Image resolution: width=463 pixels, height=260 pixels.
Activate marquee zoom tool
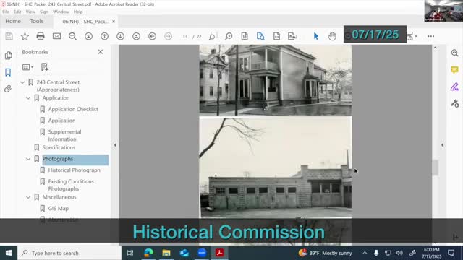pos(213,36)
